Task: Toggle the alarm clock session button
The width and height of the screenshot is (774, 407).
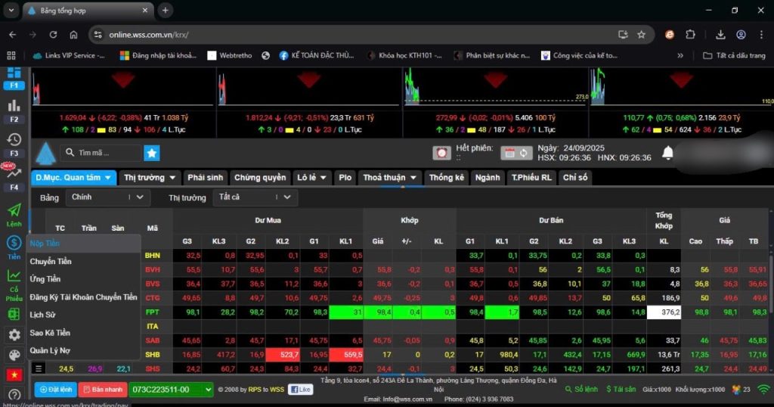Action: 441,153
